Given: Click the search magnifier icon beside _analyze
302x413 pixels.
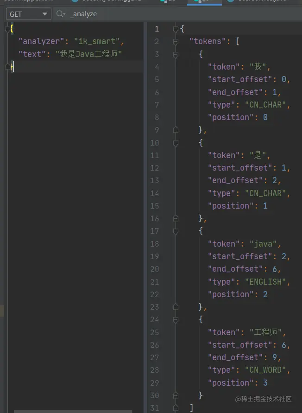Looking at the screenshot, I should tap(61, 14).
